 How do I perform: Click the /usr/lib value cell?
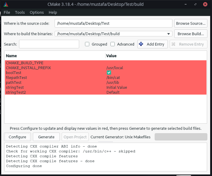pos(113,82)
